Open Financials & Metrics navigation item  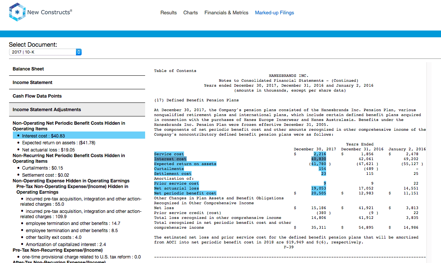coord(226,12)
